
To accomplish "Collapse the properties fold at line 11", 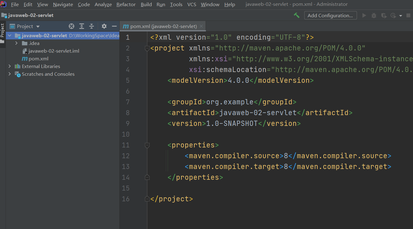I will point(147,145).
